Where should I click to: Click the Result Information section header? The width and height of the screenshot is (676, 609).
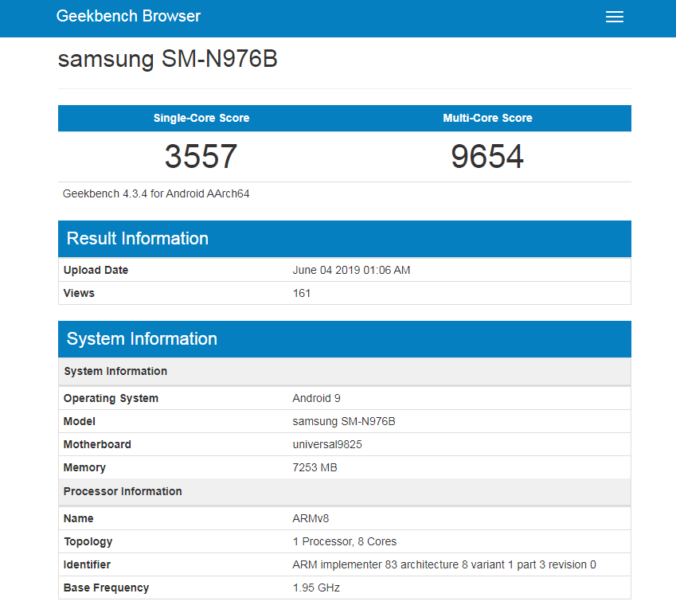pos(345,239)
